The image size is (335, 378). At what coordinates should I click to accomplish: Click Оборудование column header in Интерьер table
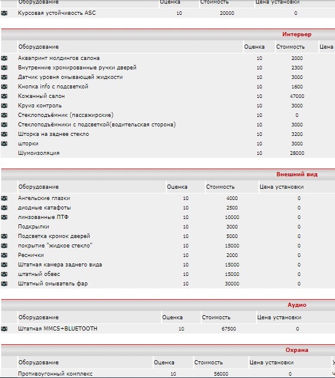pos(39,47)
